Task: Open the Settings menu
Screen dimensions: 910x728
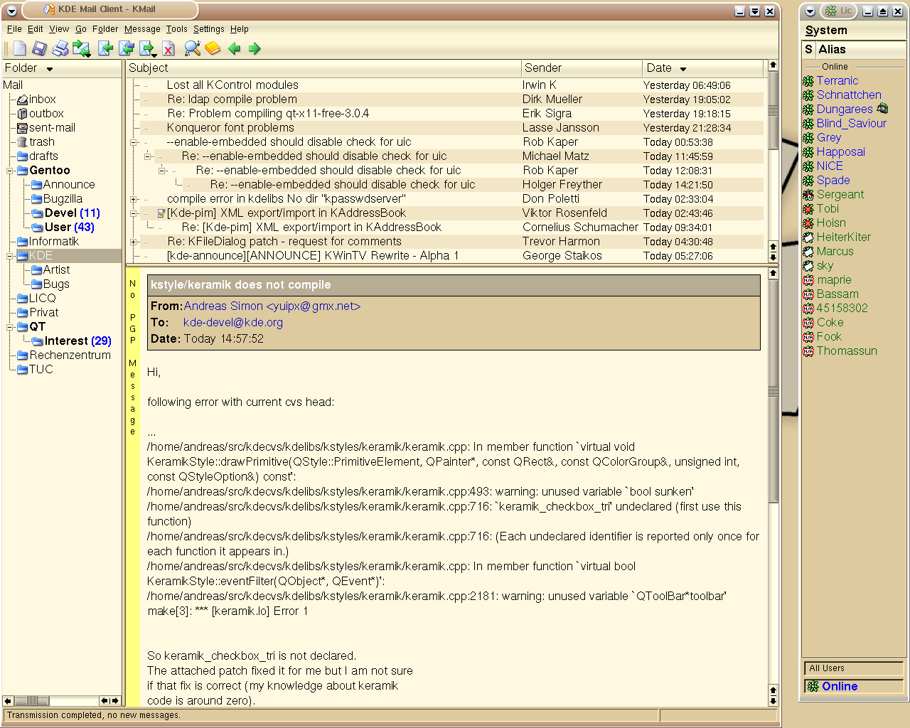Action: coord(208,29)
